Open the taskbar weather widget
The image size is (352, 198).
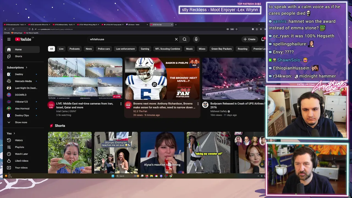[x=9, y=176]
